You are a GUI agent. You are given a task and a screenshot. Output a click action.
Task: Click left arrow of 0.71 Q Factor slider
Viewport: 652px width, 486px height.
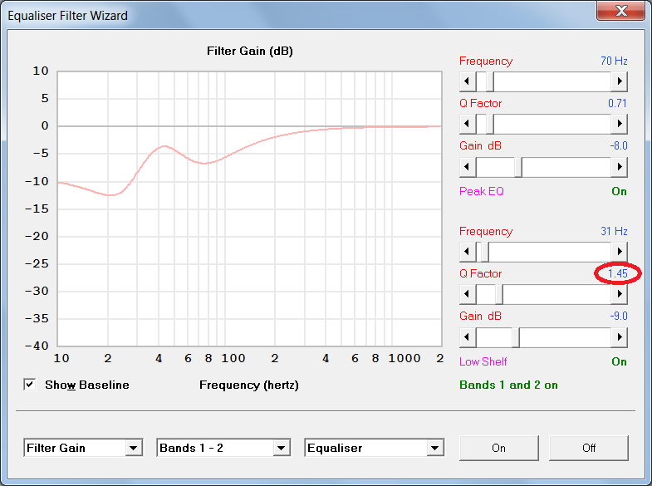(x=468, y=124)
